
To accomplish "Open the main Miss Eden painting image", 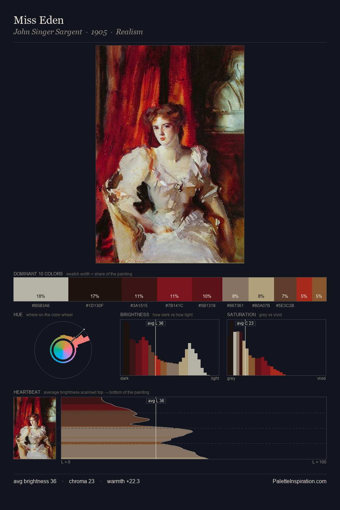I will 170,154.
